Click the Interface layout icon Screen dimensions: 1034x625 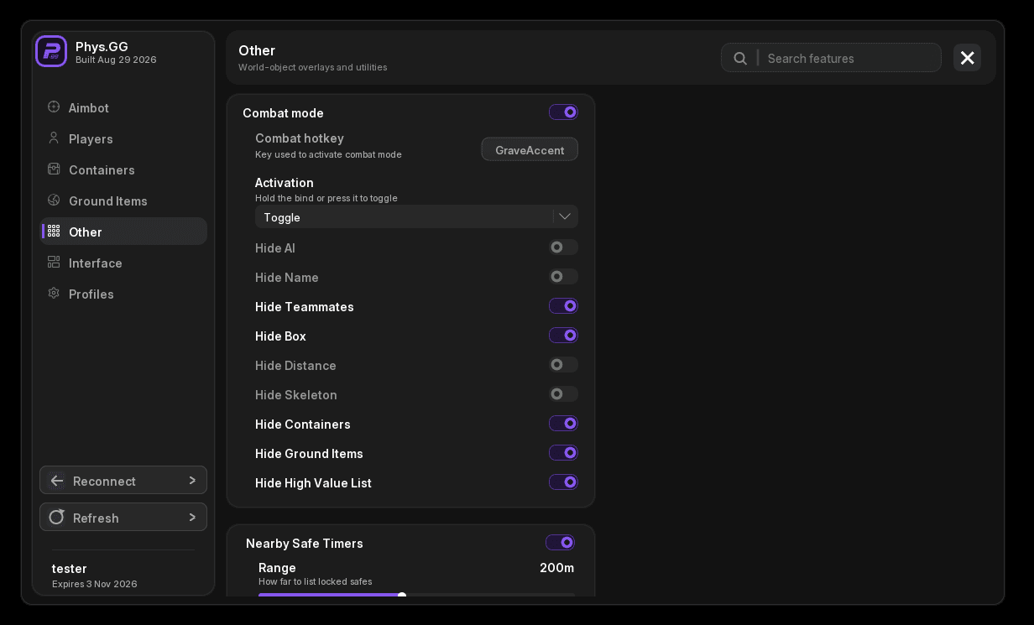(x=54, y=263)
